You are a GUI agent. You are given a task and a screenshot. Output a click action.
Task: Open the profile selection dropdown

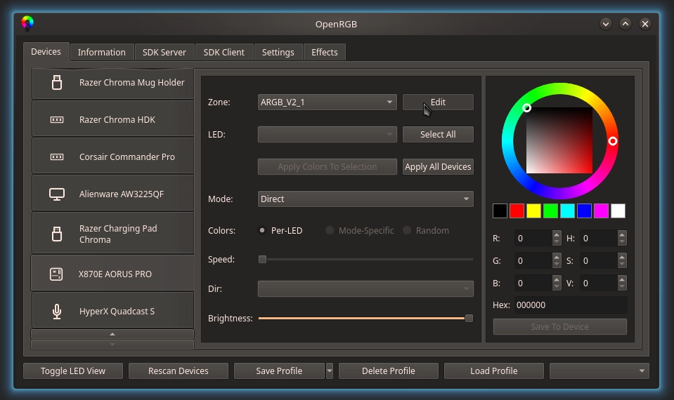600,371
